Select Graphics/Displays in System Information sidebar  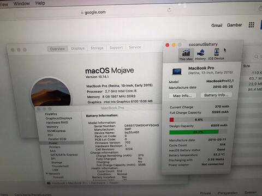(x=59, y=118)
